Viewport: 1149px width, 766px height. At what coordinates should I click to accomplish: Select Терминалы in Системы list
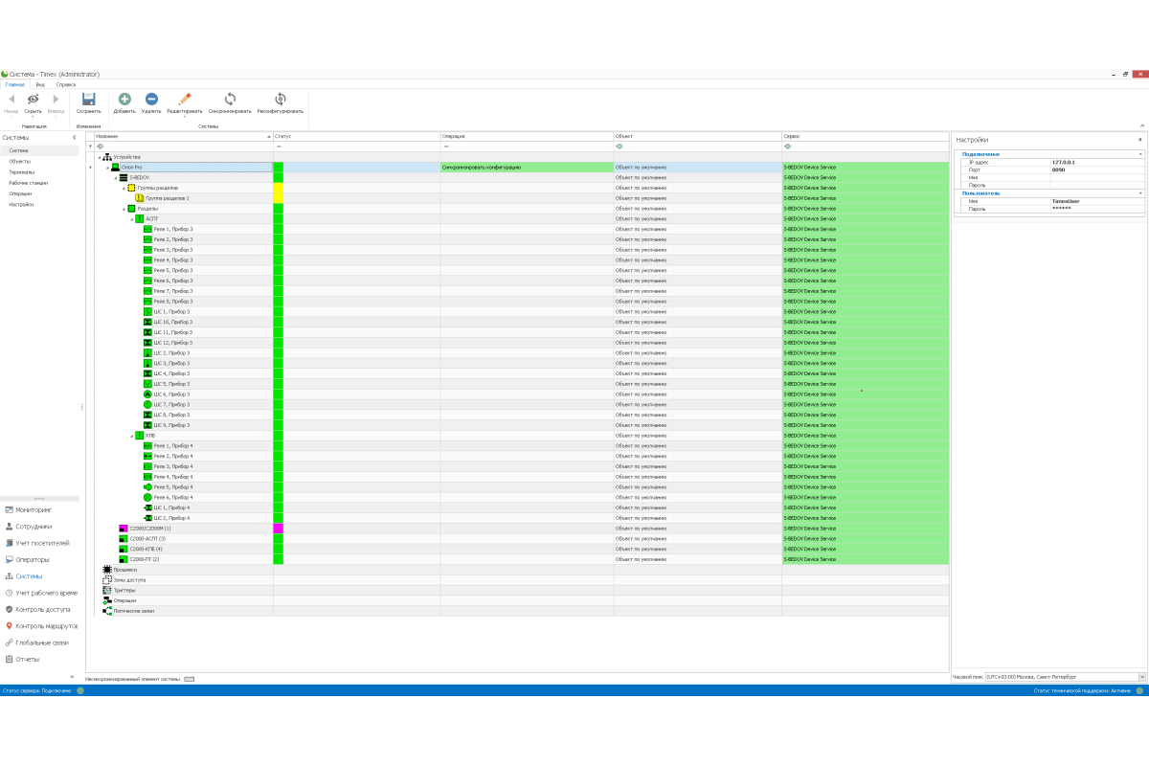click(x=22, y=172)
